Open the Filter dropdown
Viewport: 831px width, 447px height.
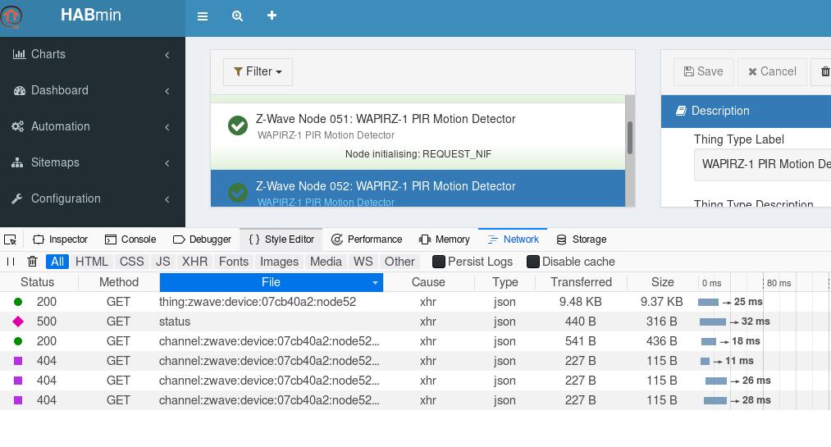[x=258, y=71]
